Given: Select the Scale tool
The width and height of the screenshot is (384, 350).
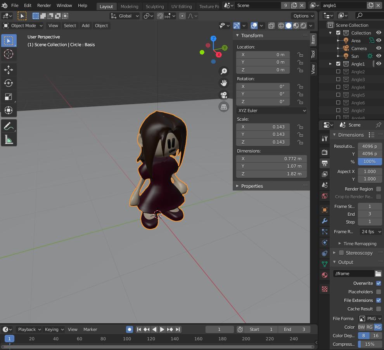Looking at the screenshot, I should 9,97.
